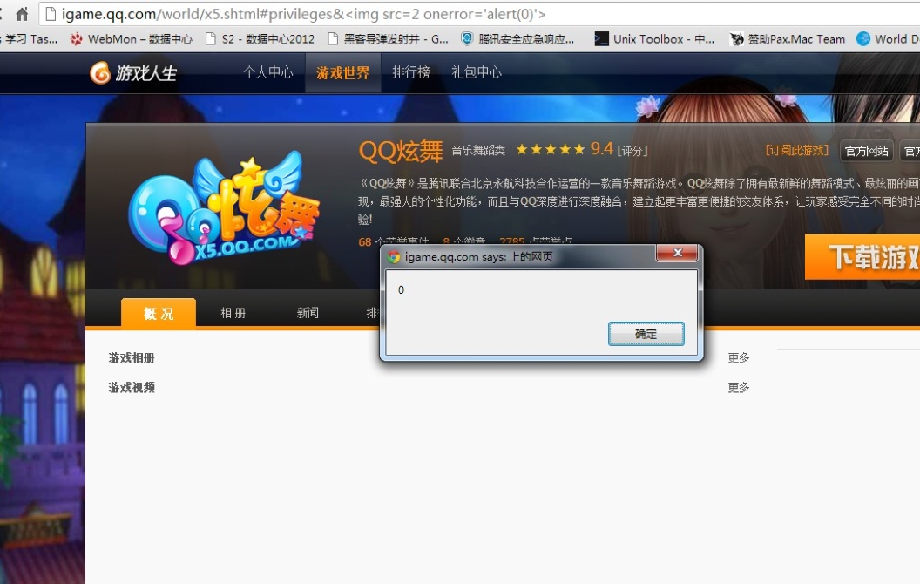Click 更多 next to 游戏相册
Screen dimensions: 920x584
[739, 357]
